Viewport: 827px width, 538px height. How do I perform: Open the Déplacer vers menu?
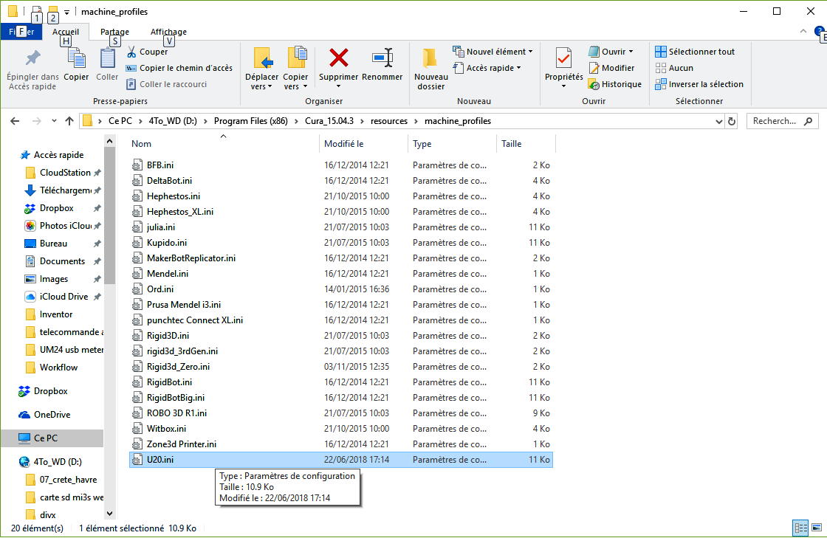click(x=261, y=69)
